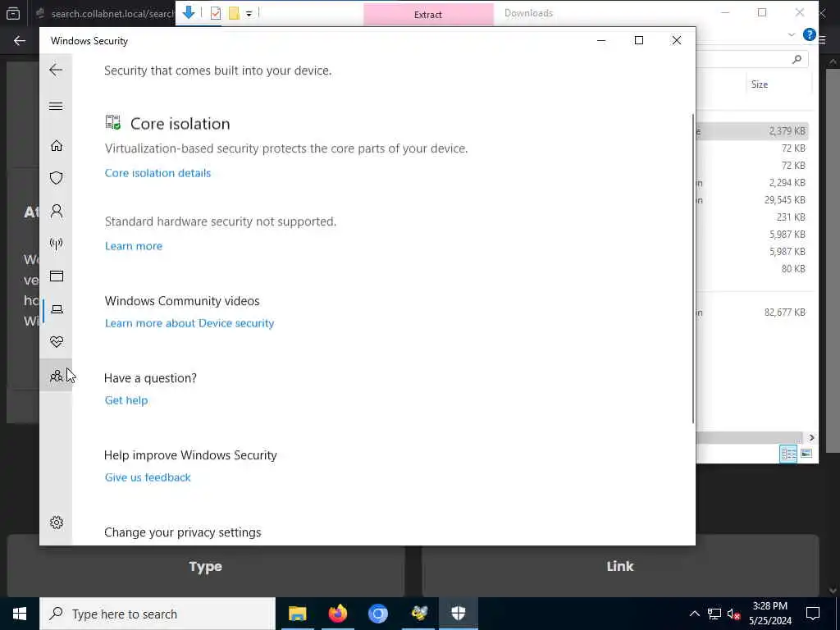The height and width of the screenshot is (630, 840).
Task: Click the Downloads title in File Explorer
Action: click(528, 13)
